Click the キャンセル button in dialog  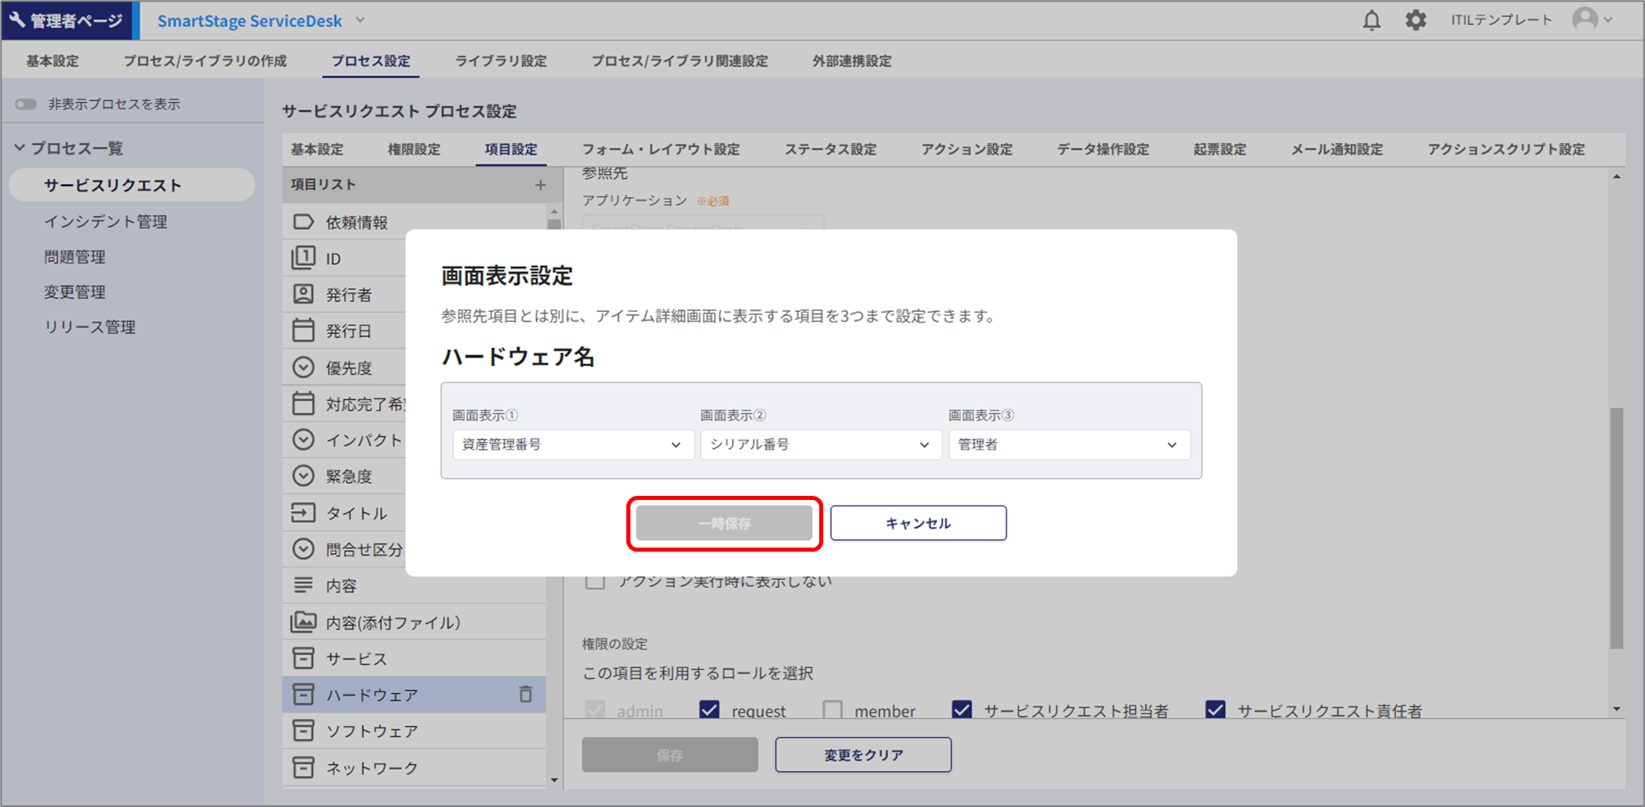[x=918, y=524]
